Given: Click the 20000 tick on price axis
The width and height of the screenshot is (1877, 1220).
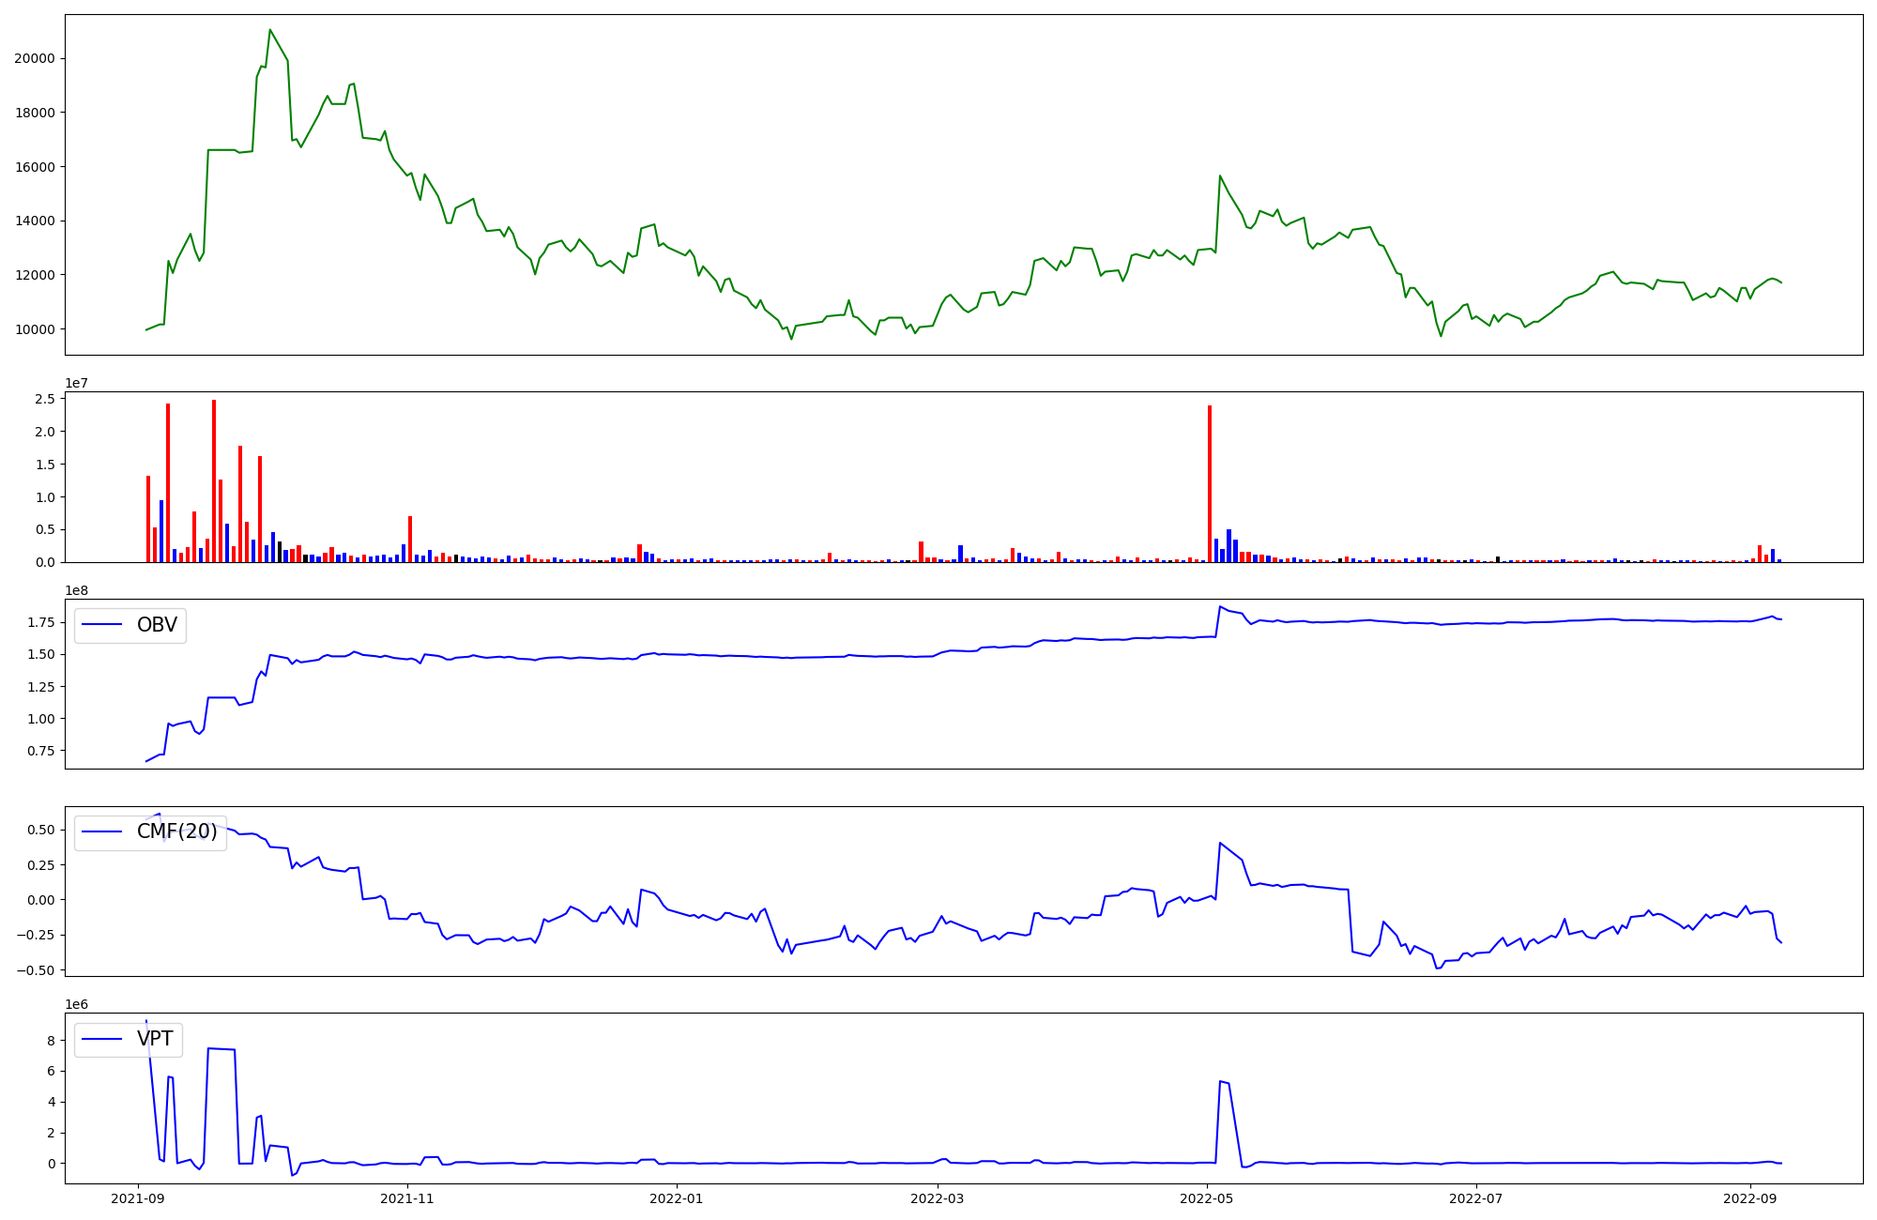Looking at the screenshot, I should [34, 58].
